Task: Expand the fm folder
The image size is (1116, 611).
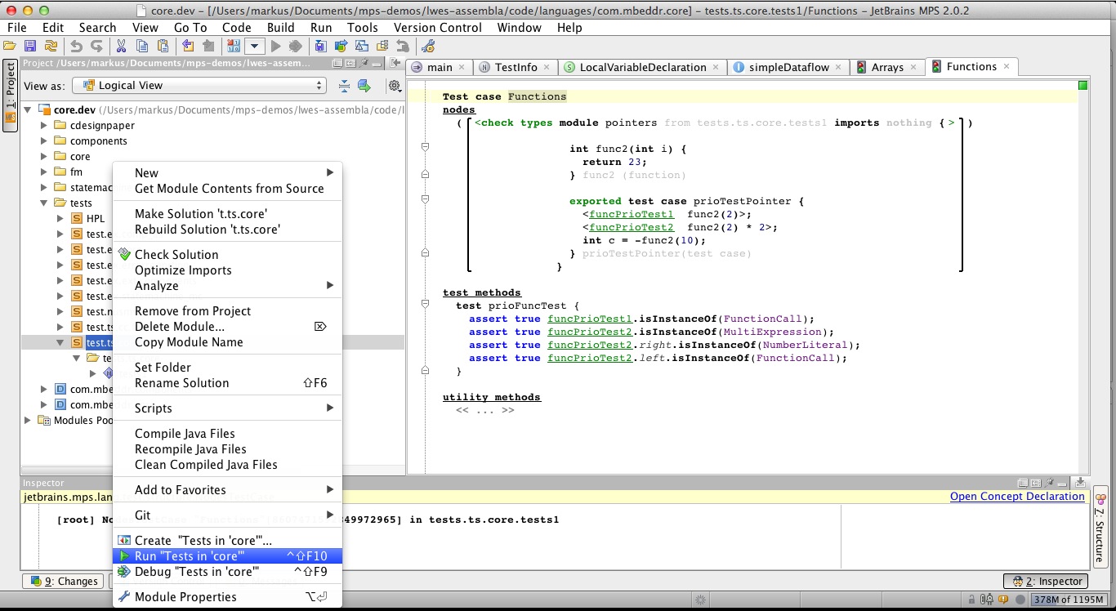Action: tap(44, 172)
